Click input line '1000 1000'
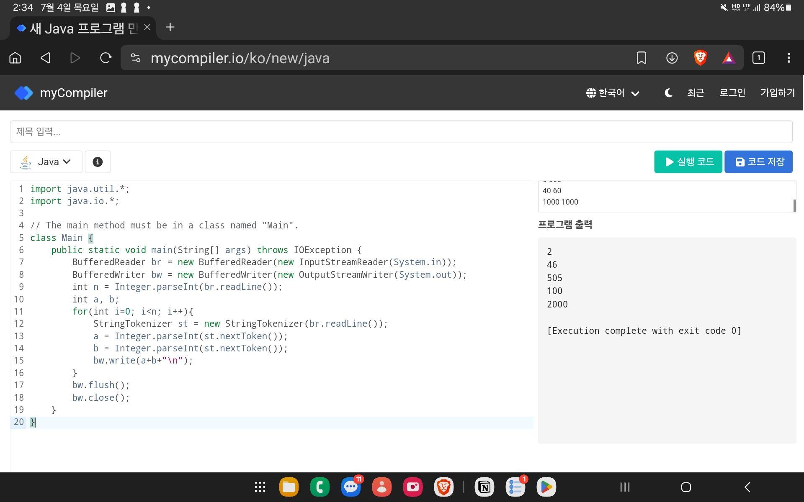The height and width of the screenshot is (502, 804). point(560,202)
